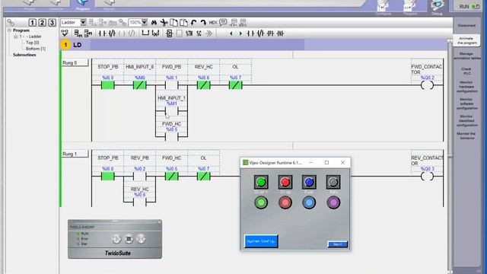The image size is (487, 274).
Task: Select the HMI_INPUT_0 contact in Rung 0
Action: click(x=140, y=84)
